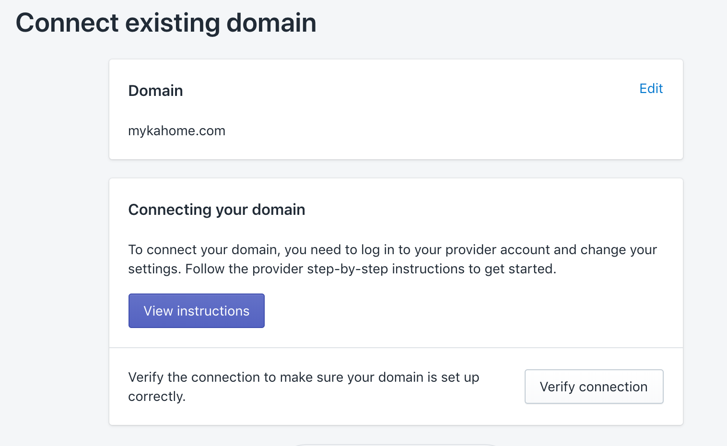Click the Verify connection button
This screenshot has width=727, height=446.
point(594,387)
